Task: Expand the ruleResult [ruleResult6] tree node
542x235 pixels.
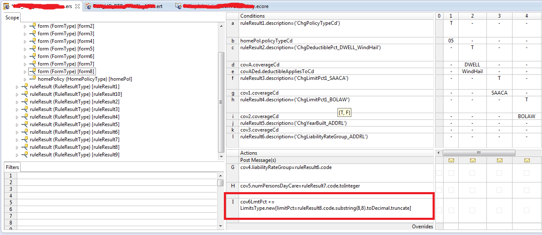Action: [x=17, y=132]
